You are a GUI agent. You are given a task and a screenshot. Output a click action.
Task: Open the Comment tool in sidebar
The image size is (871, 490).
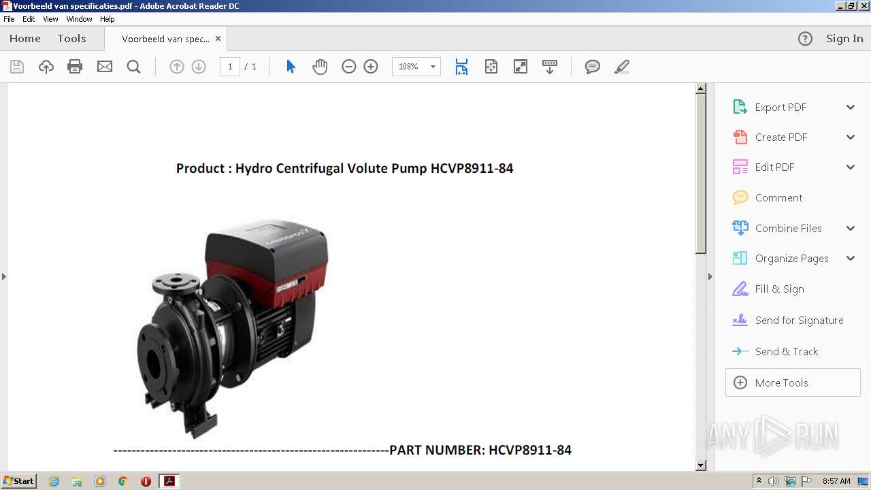coord(778,197)
